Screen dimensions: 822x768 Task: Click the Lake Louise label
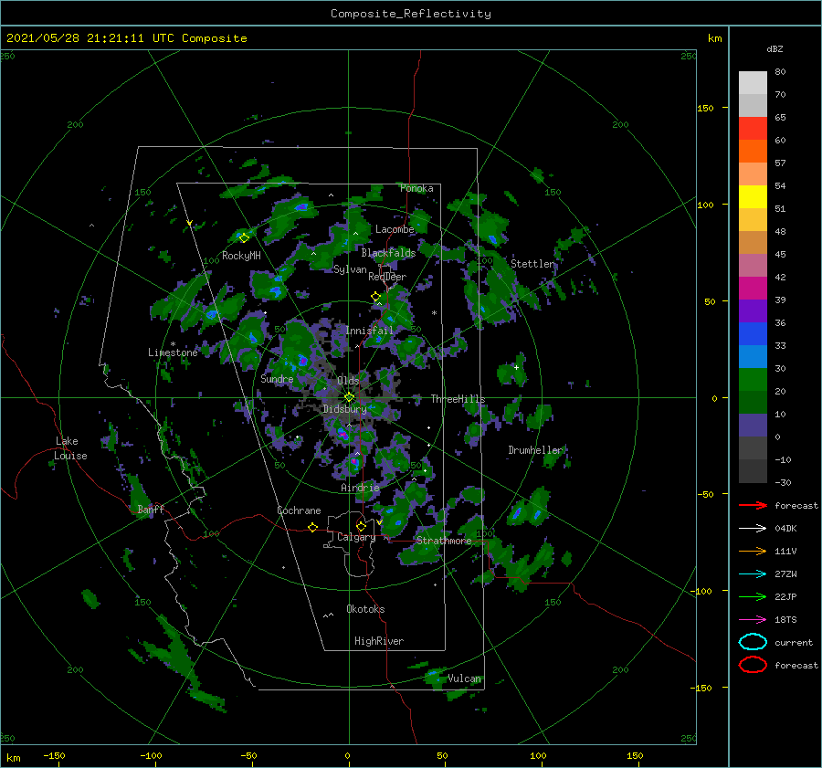click(x=70, y=448)
